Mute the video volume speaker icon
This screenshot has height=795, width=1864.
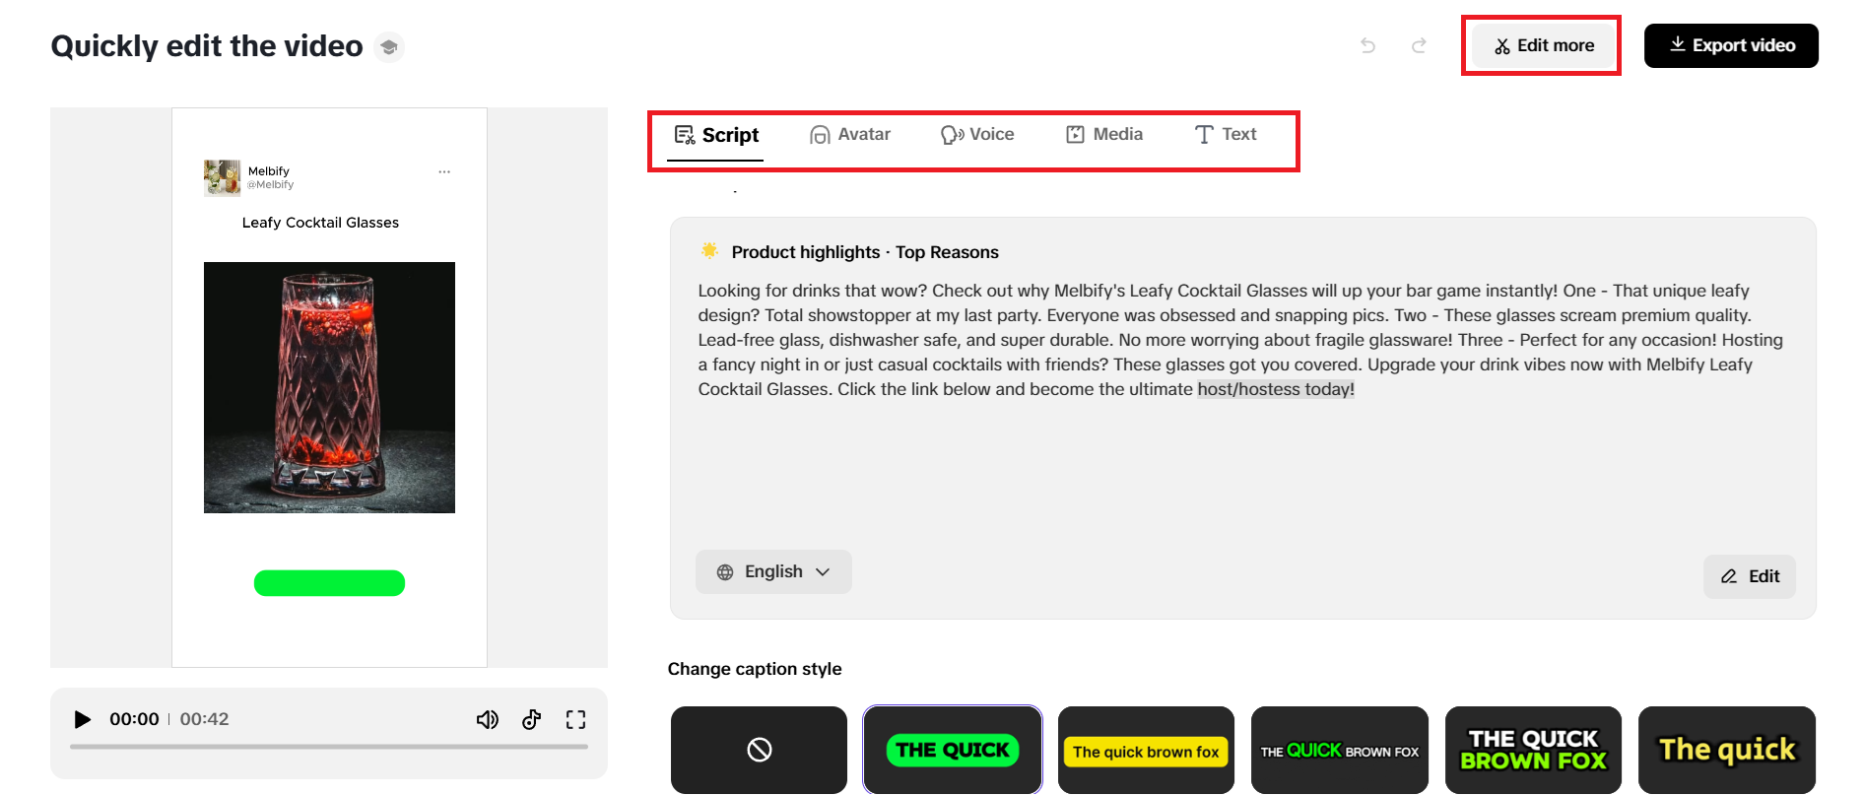[x=487, y=719]
